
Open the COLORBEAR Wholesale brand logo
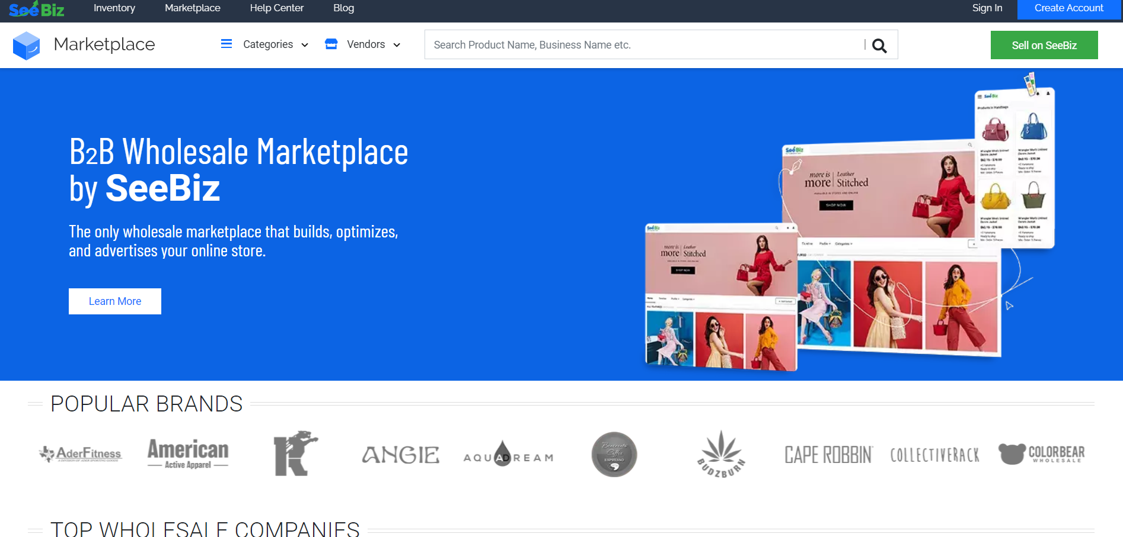pyautogui.click(x=1041, y=454)
